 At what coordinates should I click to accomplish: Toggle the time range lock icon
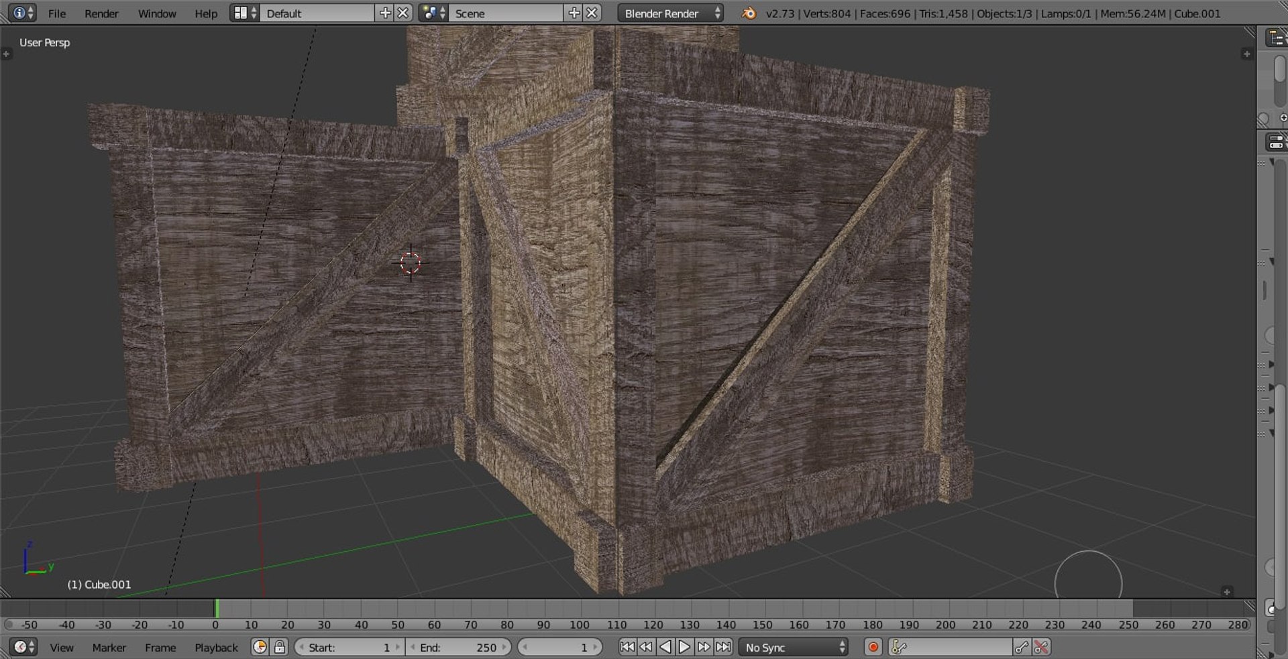280,647
